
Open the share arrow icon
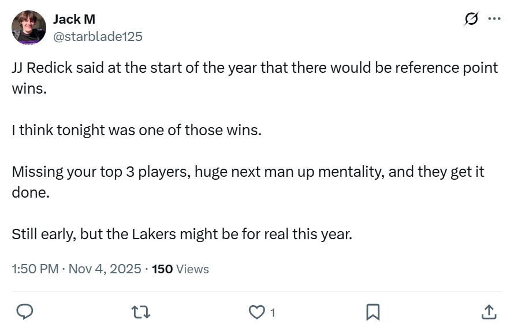tap(488, 312)
